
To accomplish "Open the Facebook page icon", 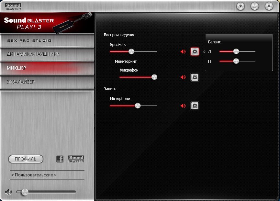I will (60, 159).
